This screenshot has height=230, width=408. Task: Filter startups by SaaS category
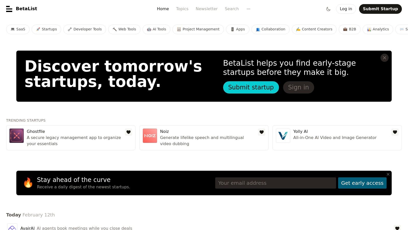coord(18,29)
